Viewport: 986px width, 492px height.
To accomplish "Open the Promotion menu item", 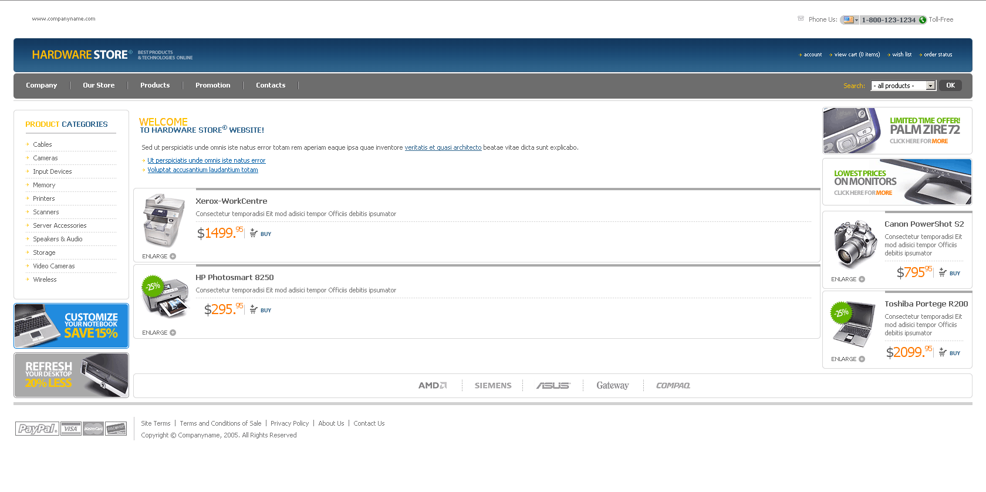I will click(212, 85).
